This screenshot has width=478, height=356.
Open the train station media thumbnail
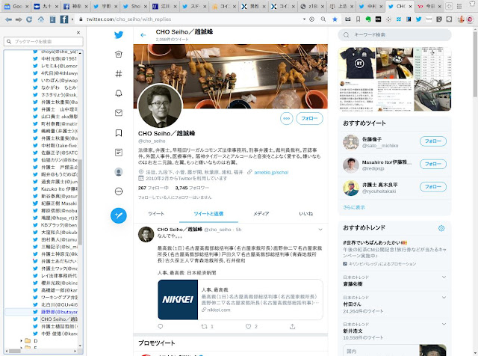pyautogui.click(x=432, y=95)
